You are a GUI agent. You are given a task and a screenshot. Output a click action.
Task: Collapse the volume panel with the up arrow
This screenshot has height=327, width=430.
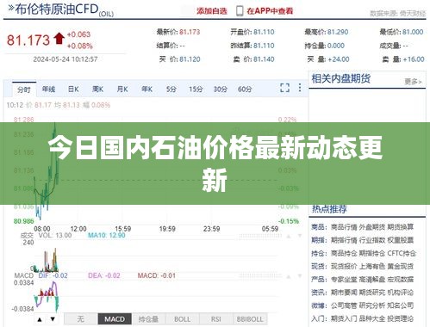(289, 236)
